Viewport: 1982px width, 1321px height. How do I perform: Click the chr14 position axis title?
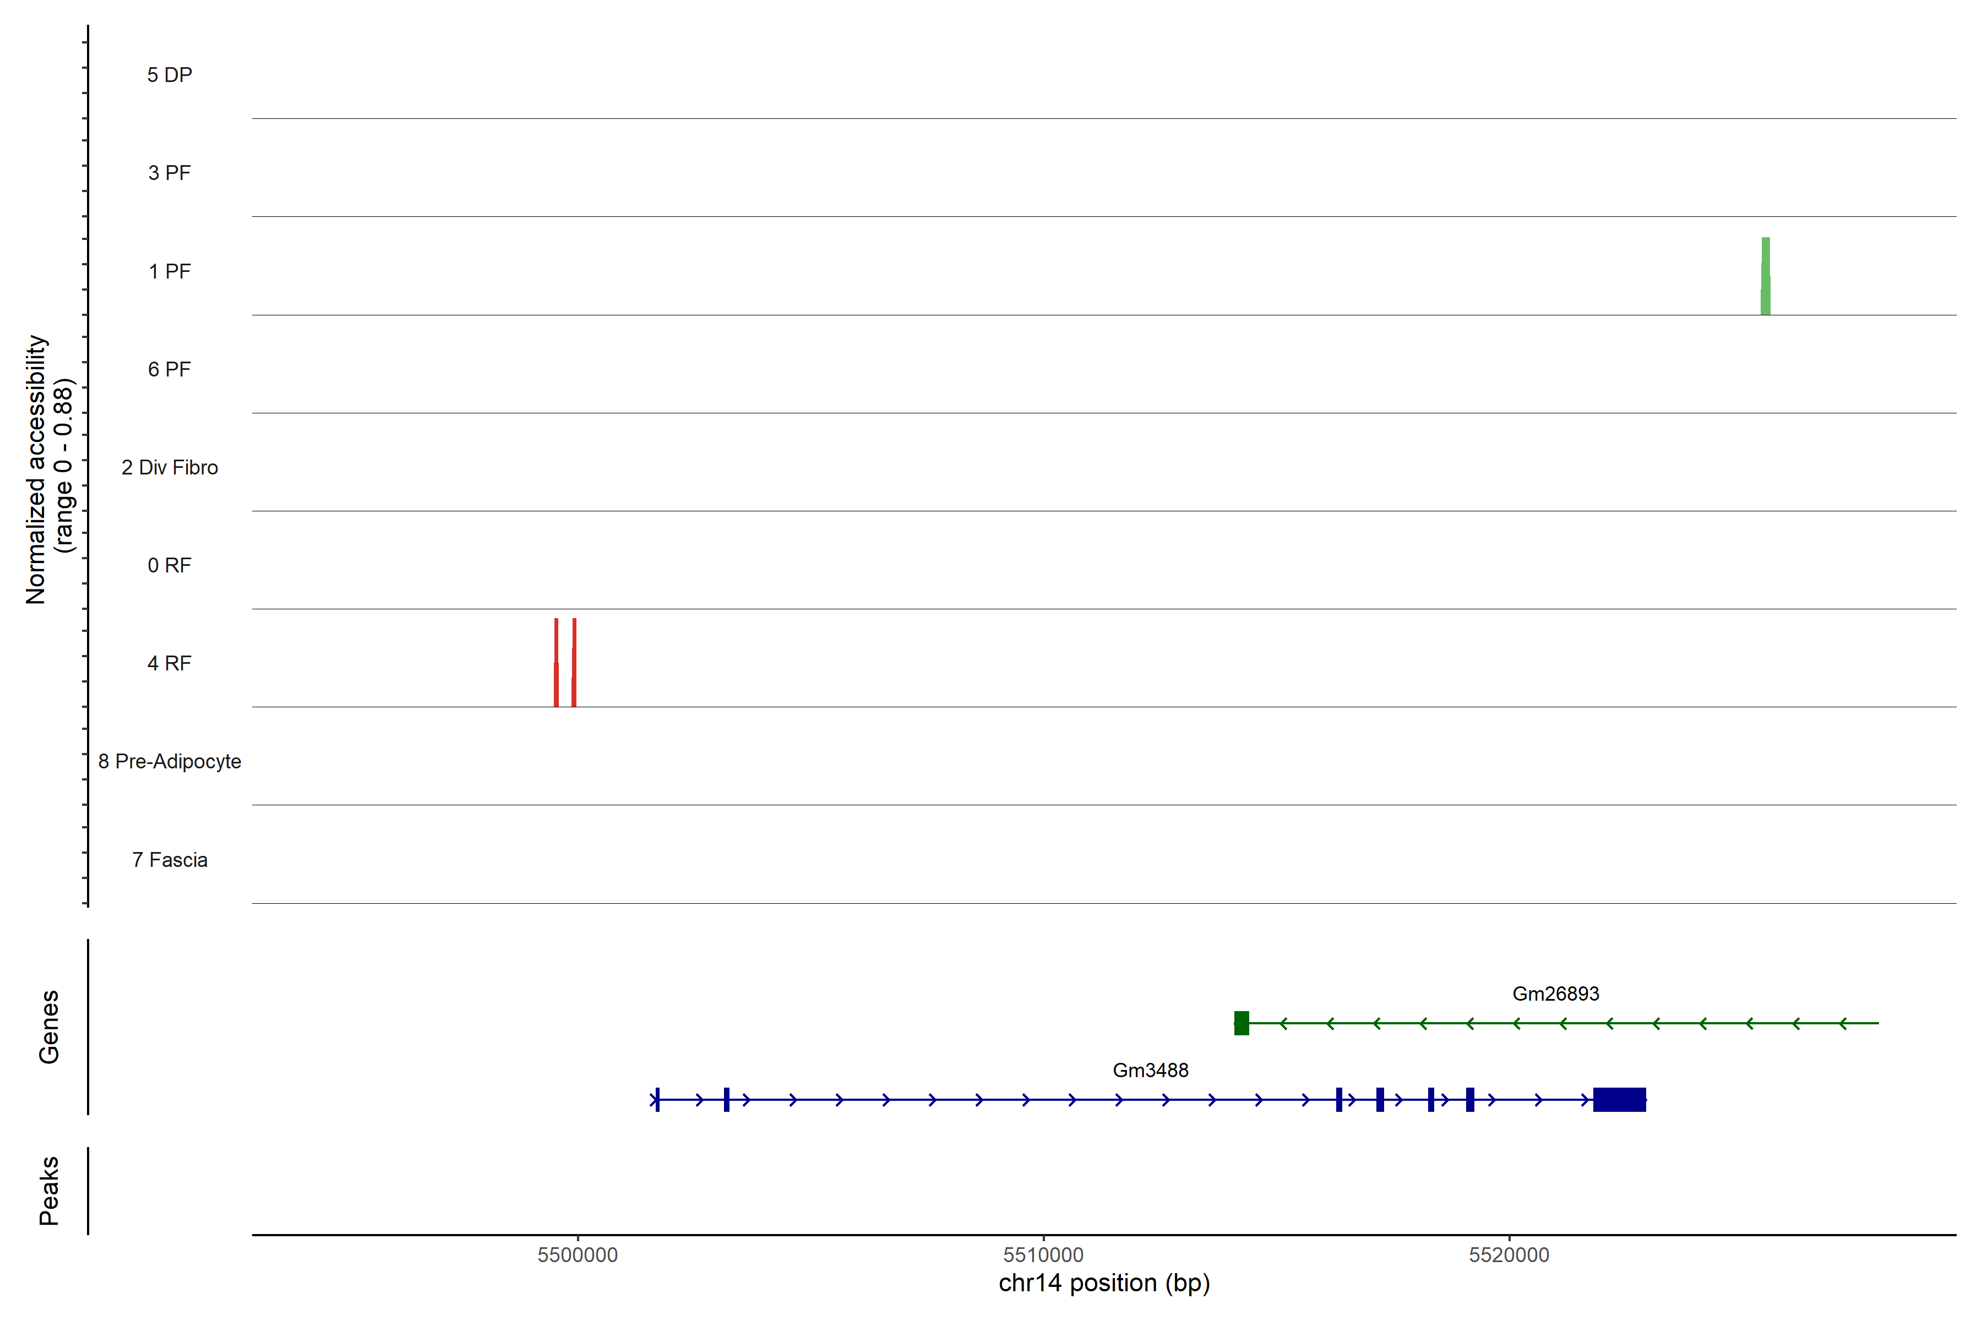1104,1283
